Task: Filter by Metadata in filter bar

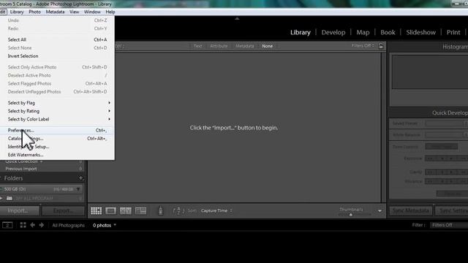Action: click(x=245, y=46)
